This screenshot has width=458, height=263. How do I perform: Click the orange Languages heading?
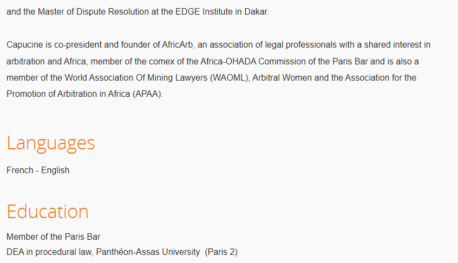tap(50, 143)
